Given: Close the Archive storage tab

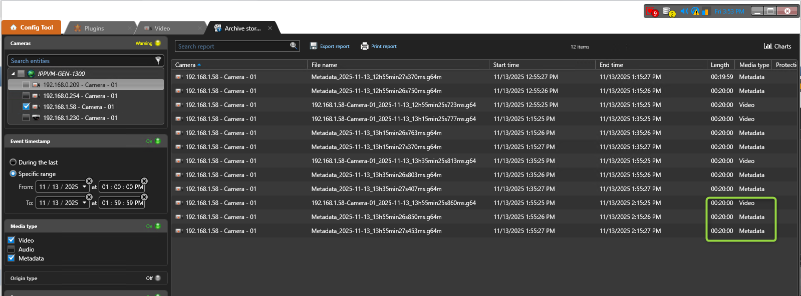Looking at the screenshot, I should point(270,28).
